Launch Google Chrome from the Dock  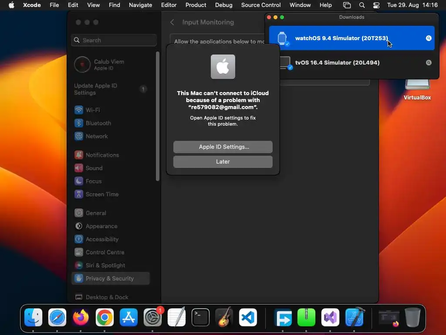coord(105,317)
